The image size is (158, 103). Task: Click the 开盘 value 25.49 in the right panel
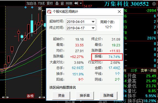[x=151, y=76]
